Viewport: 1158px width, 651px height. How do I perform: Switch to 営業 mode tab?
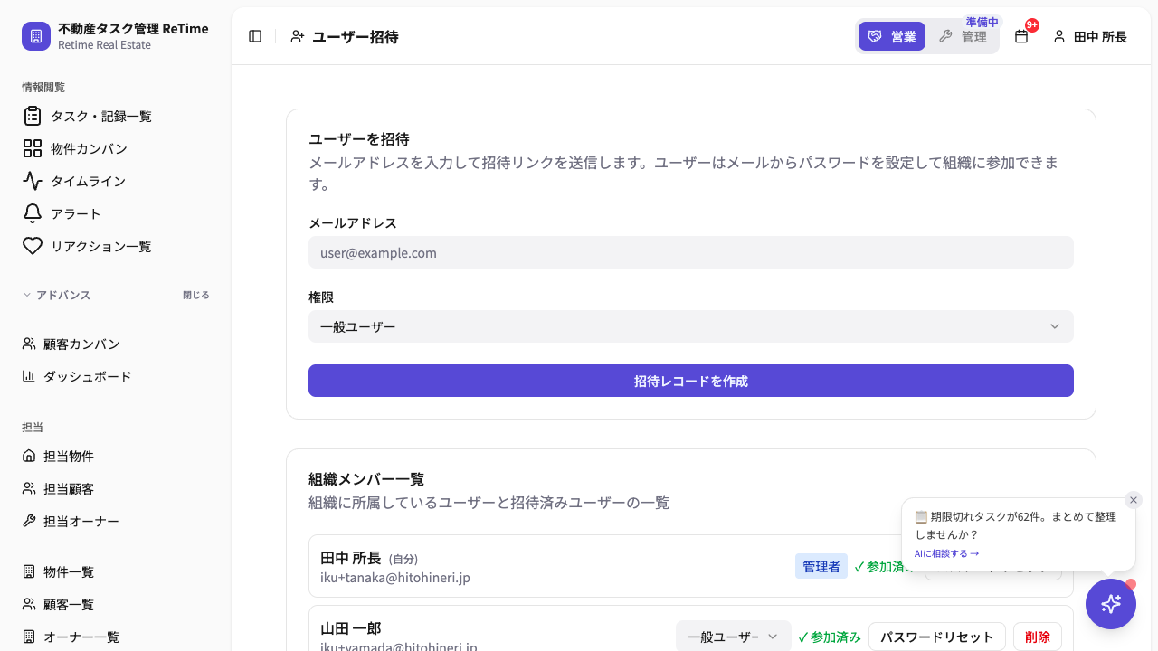[892, 36]
